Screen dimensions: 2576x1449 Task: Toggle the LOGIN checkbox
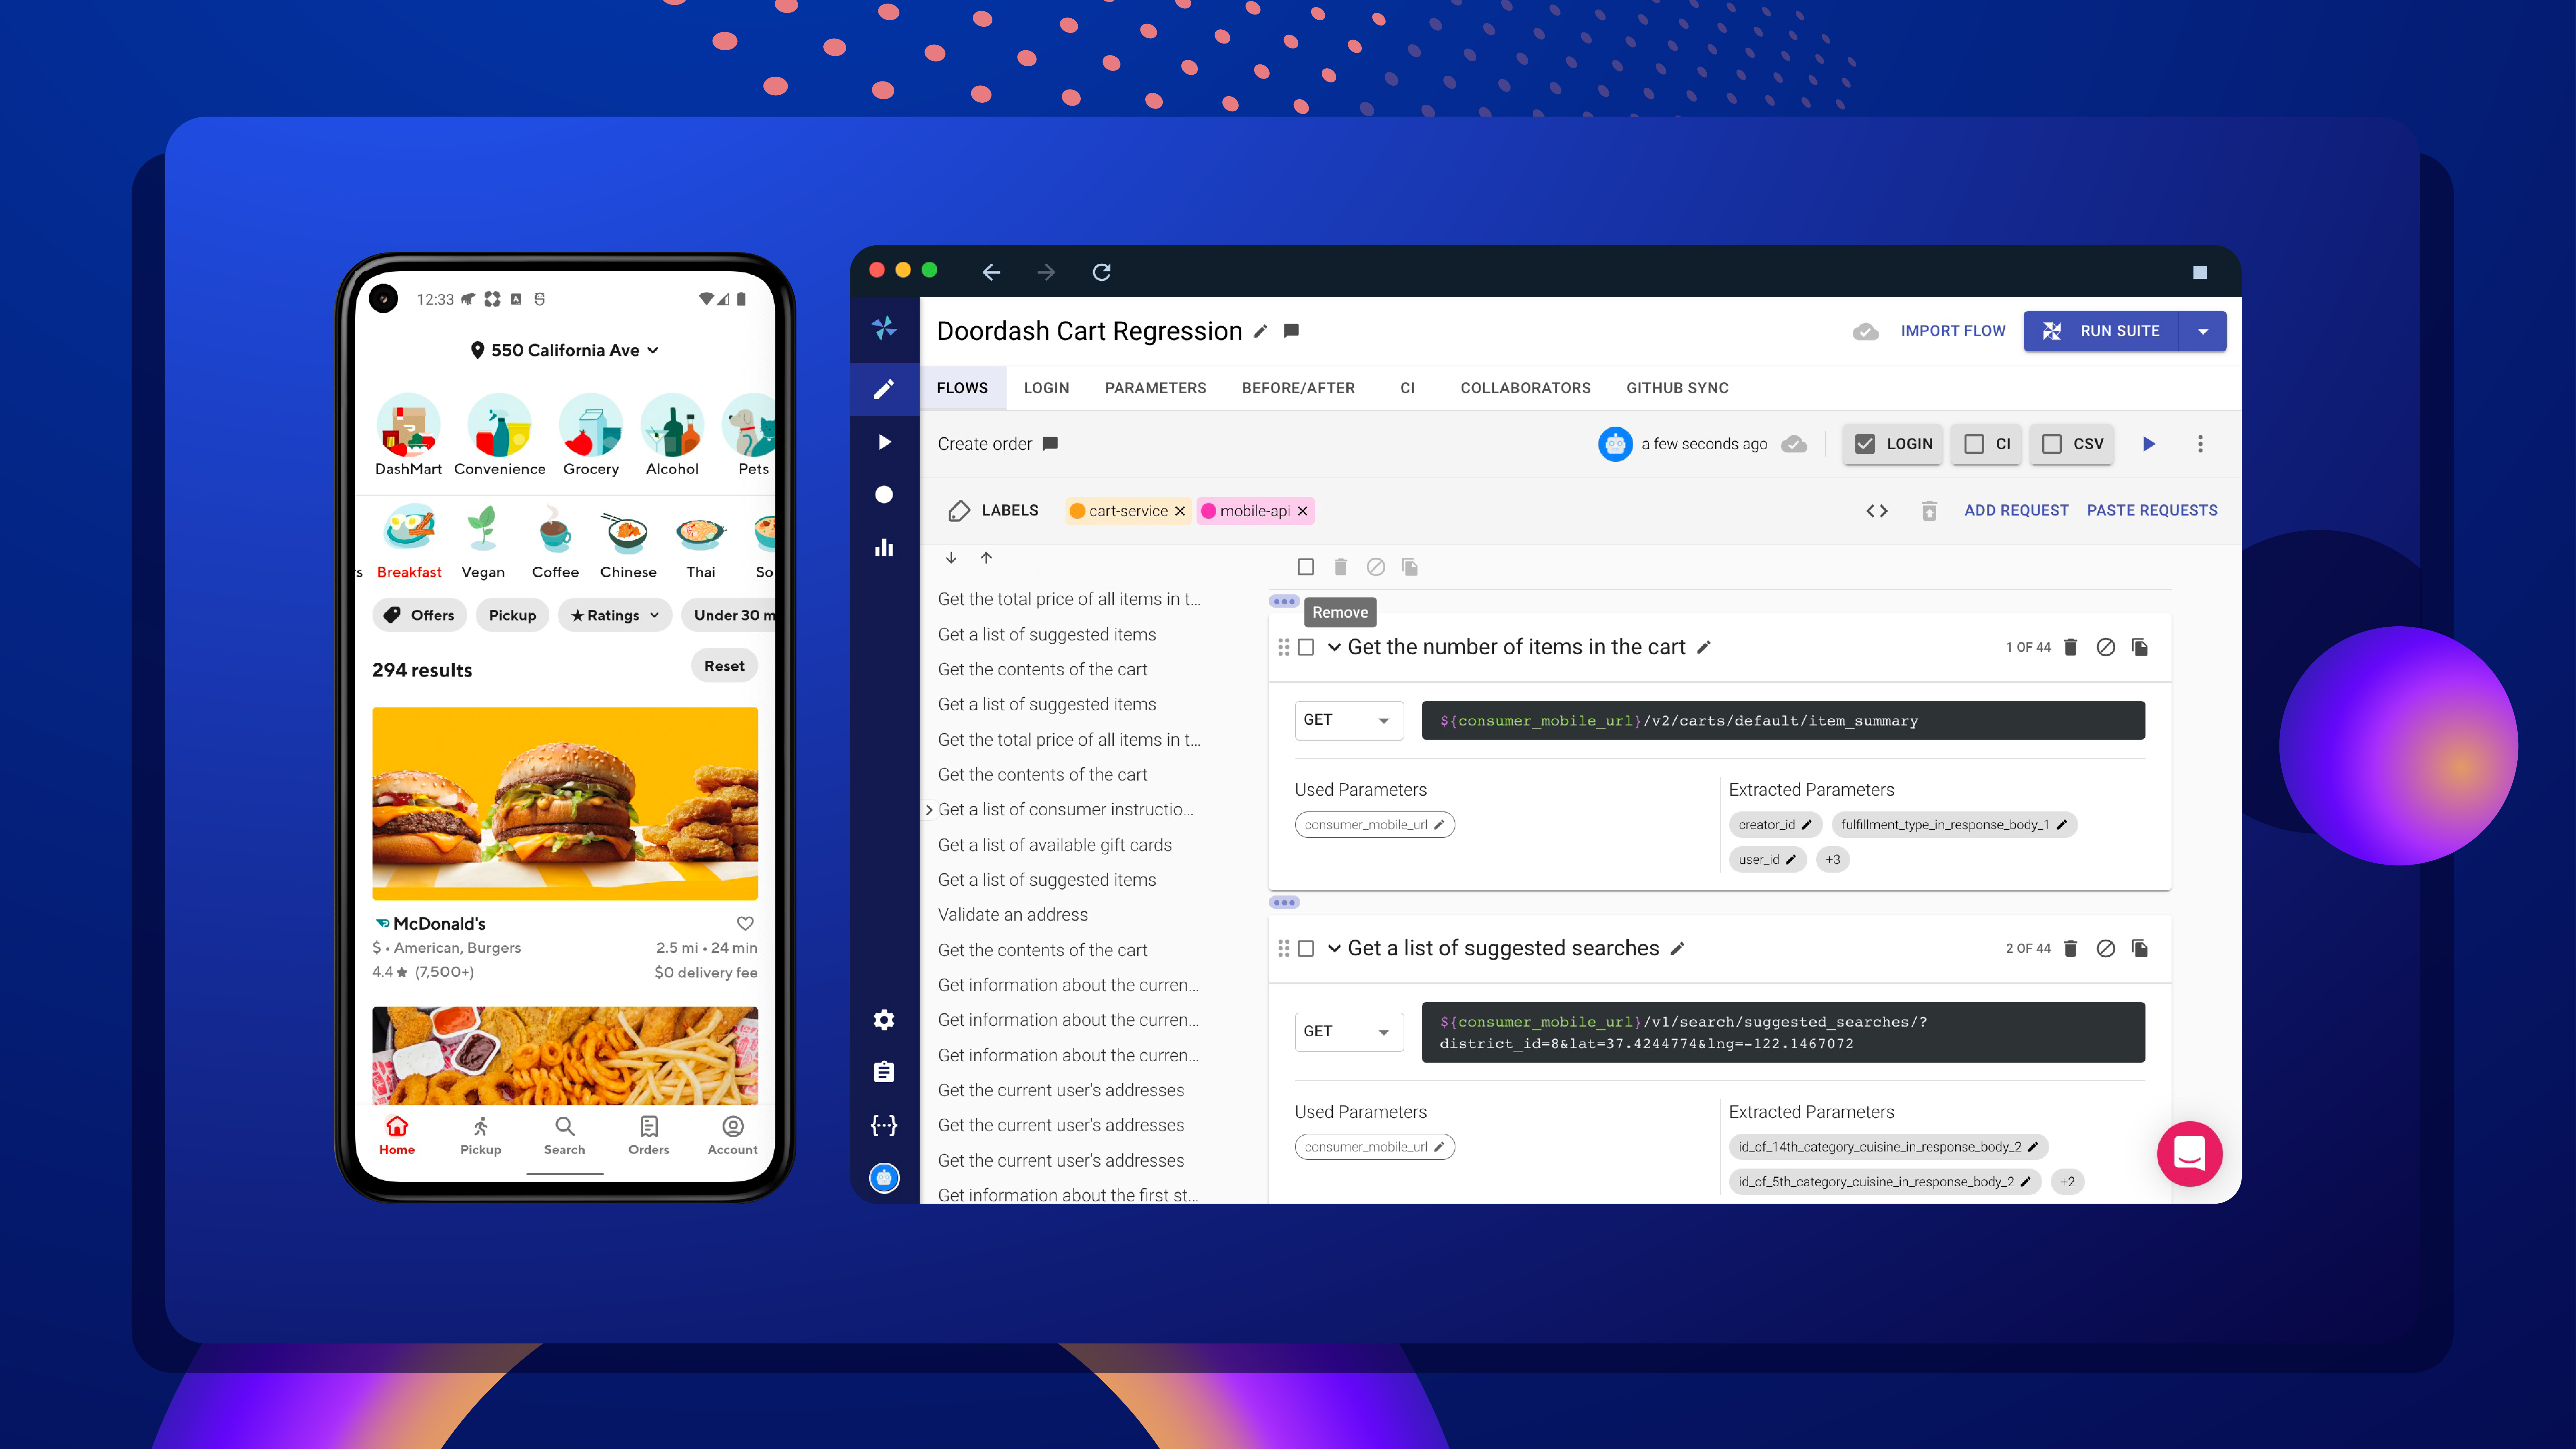1865,443
